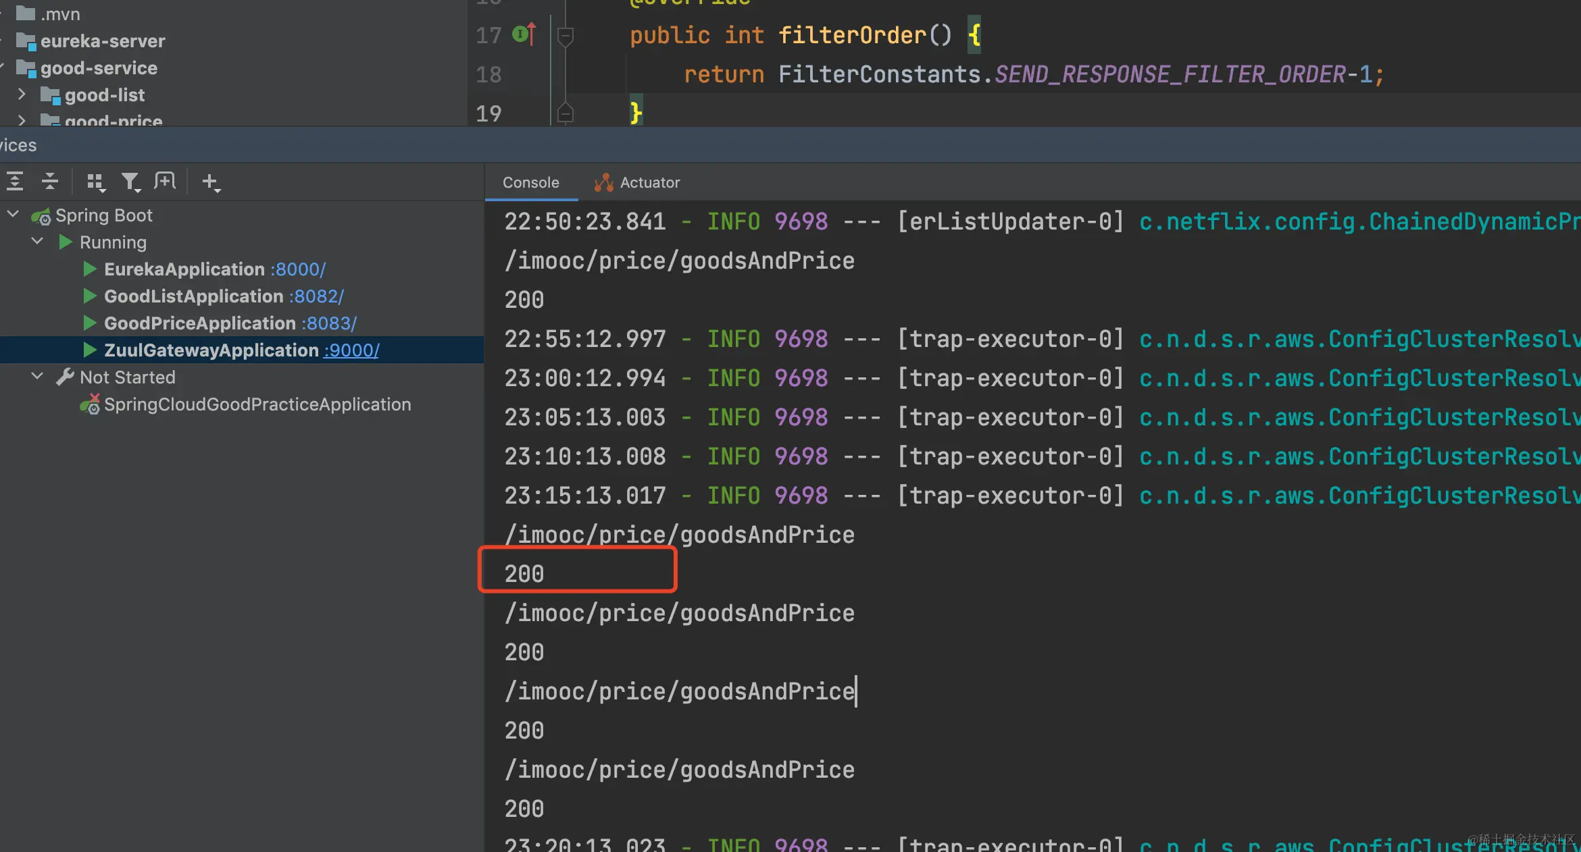The width and height of the screenshot is (1581, 852).
Task: Click Collapse All icon in Services toolbar
Action: [50, 182]
